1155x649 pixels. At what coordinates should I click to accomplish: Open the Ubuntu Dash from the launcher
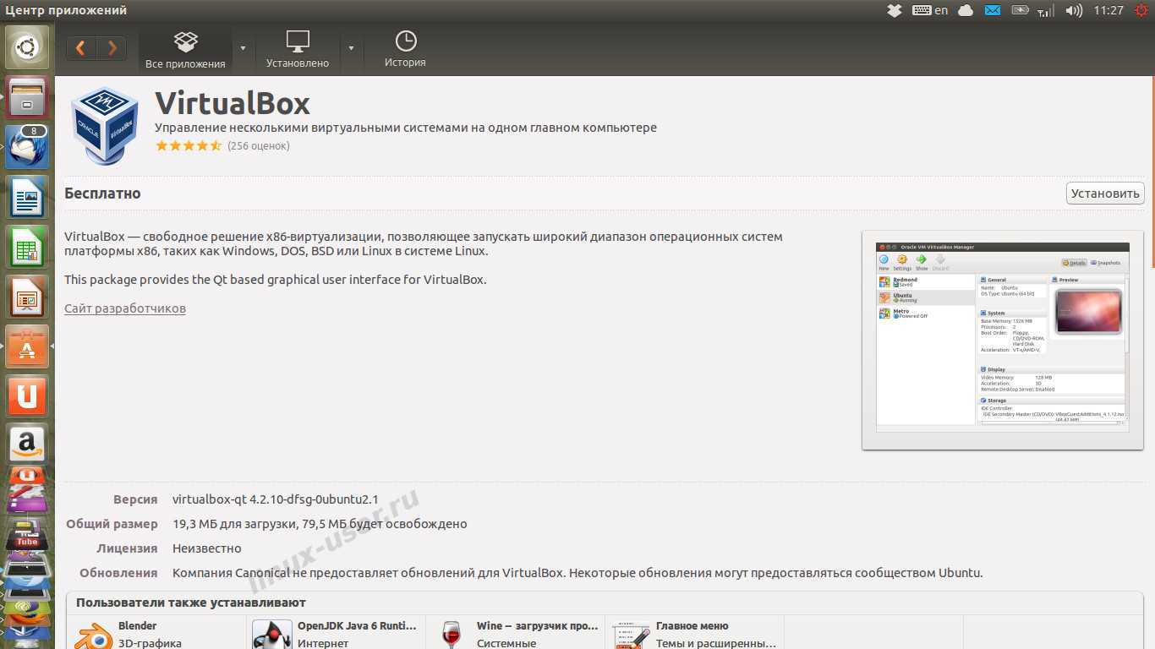tap(27, 47)
